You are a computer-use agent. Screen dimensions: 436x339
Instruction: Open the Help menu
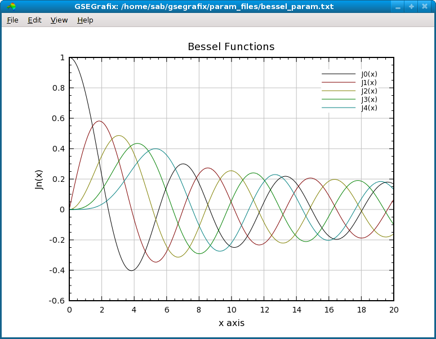point(85,20)
